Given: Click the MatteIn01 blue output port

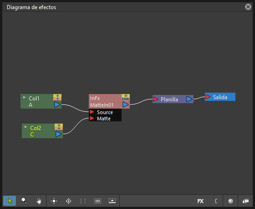Looking at the screenshot, I should point(126,104).
